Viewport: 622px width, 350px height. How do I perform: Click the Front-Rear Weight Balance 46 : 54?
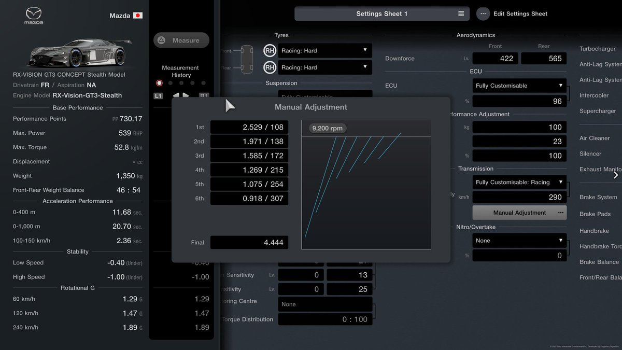(129, 190)
